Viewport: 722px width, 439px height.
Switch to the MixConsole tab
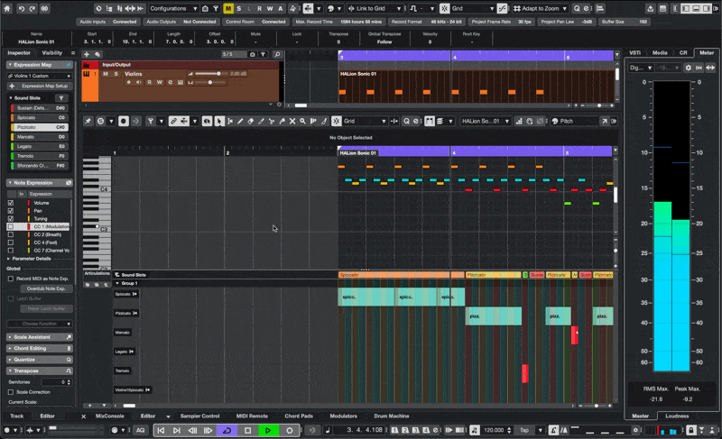pos(109,416)
